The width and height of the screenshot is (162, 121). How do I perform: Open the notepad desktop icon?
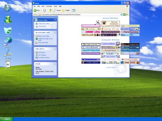pyautogui.click(x=7, y=65)
